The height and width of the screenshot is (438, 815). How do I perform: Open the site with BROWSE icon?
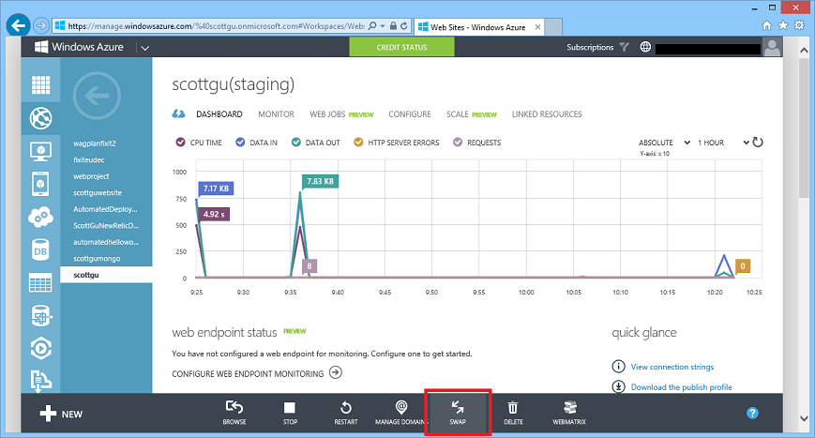point(234,407)
